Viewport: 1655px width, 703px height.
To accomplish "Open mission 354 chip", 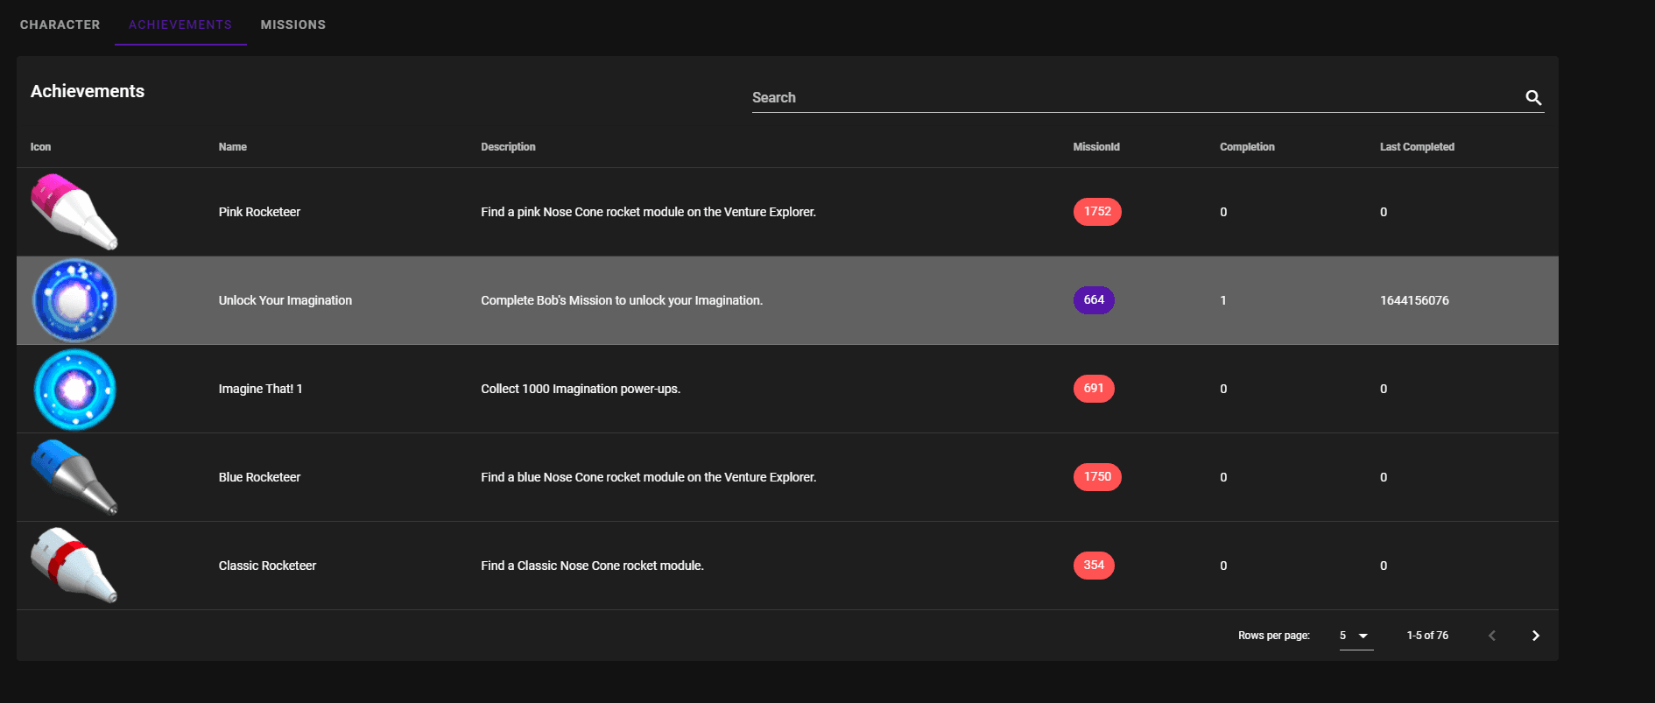I will coord(1094,566).
